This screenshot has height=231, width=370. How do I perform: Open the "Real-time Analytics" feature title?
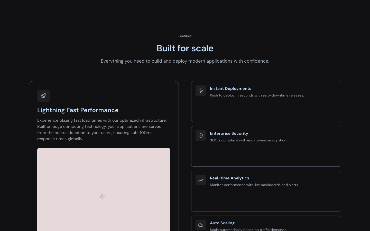229,178
